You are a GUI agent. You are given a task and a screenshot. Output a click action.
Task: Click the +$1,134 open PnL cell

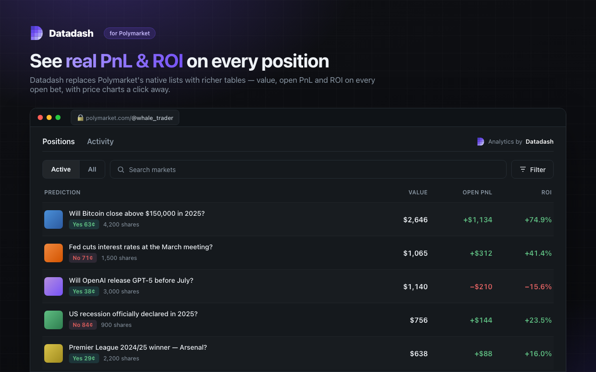pyautogui.click(x=478, y=219)
